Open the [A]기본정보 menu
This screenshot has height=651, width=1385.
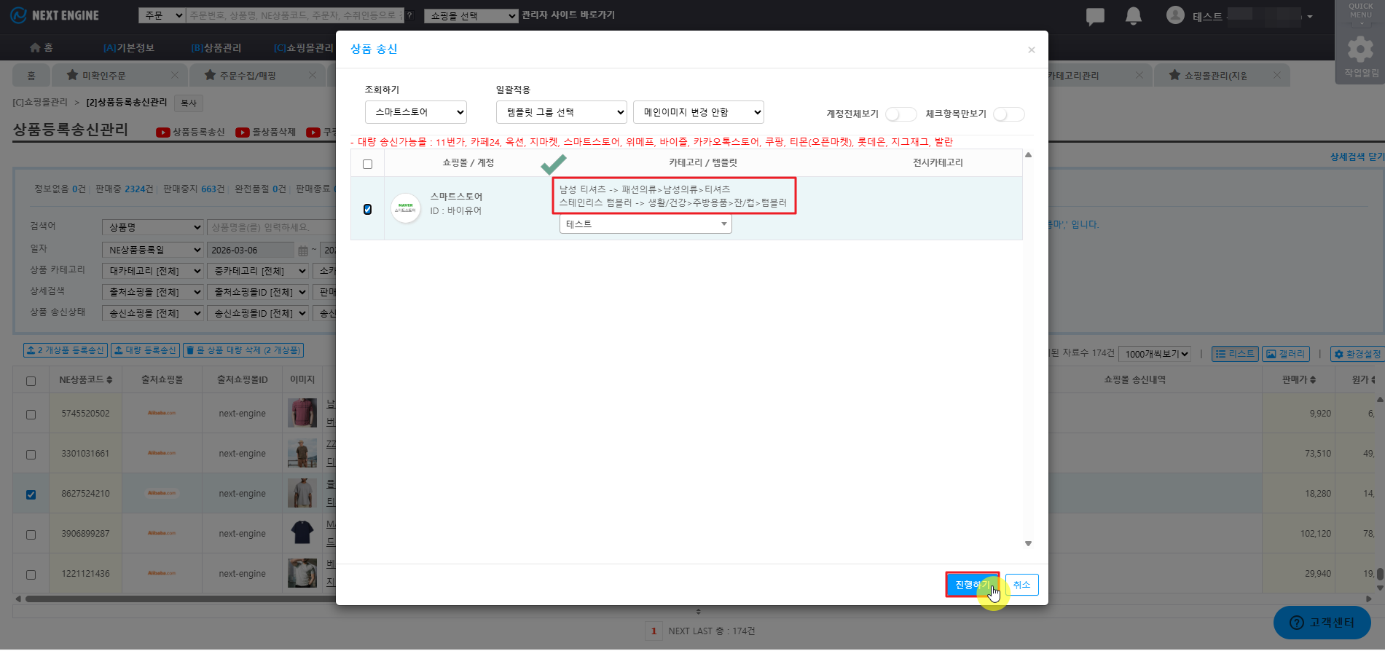(129, 48)
